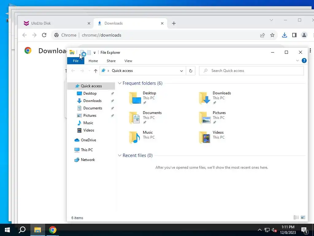Click the New folder quick toolbar icon
Image resolution: width=314 pixels, height=236 pixels.
click(89, 53)
